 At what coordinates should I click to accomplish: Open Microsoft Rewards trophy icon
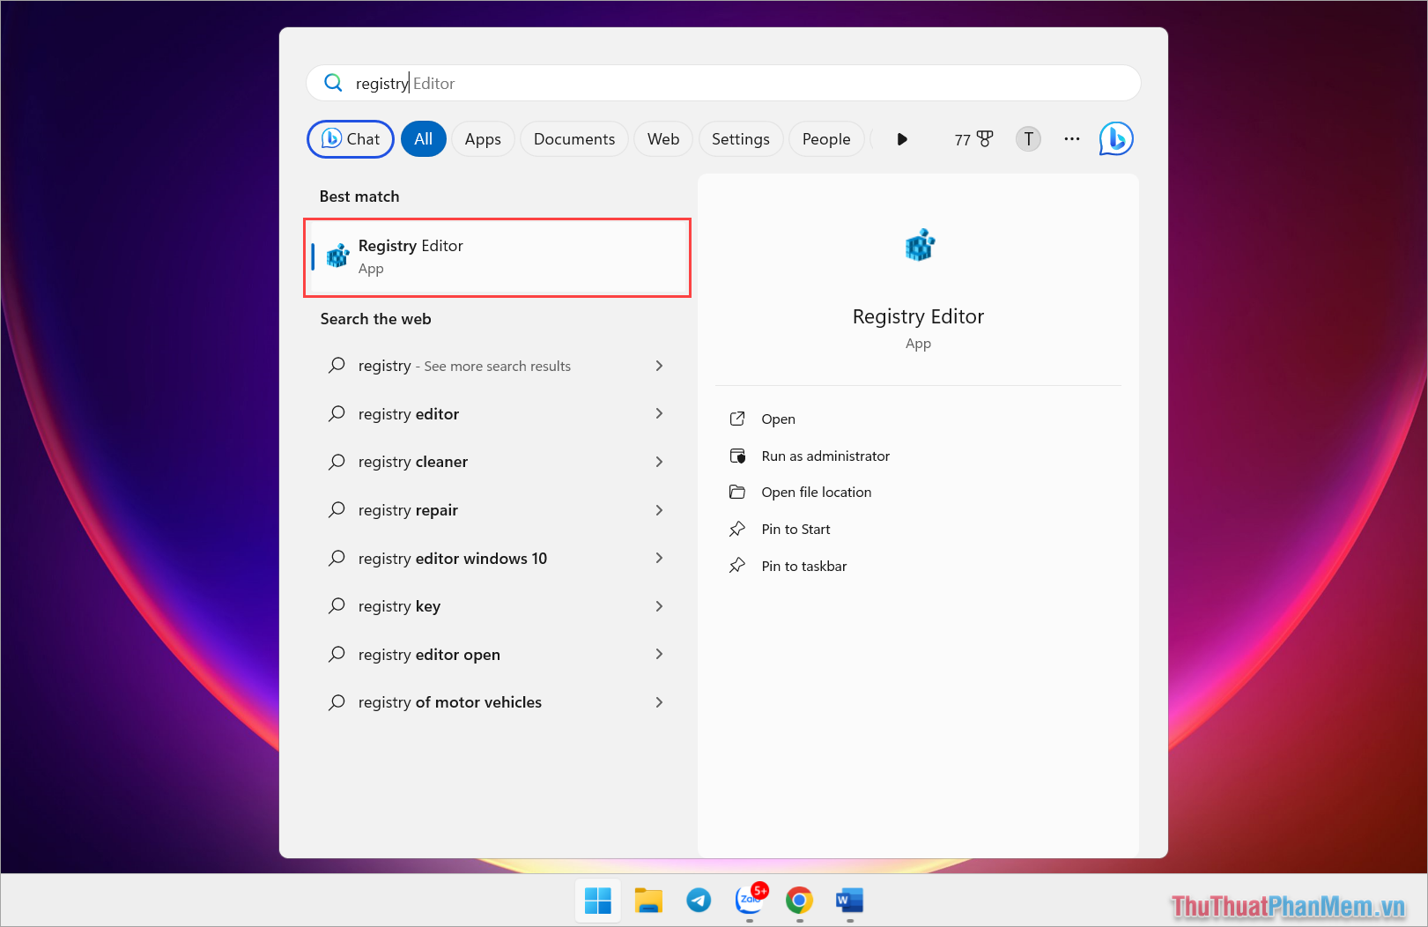982,138
